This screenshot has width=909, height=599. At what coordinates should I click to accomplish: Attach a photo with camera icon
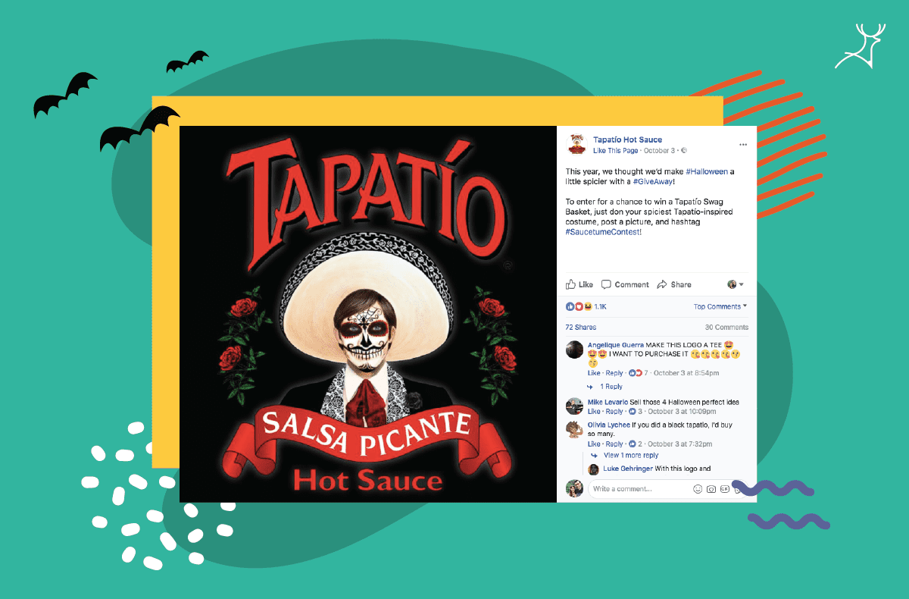[x=711, y=489]
